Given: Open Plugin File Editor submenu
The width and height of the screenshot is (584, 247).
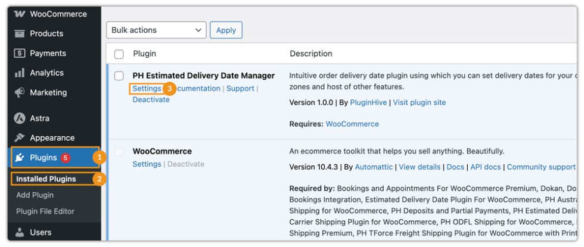Looking at the screenshot, I should click(45, 211).
